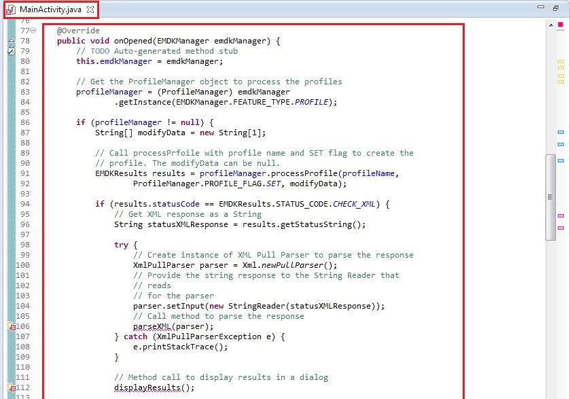Collapse the onOpened method using the fold marker

click(33, 30)
